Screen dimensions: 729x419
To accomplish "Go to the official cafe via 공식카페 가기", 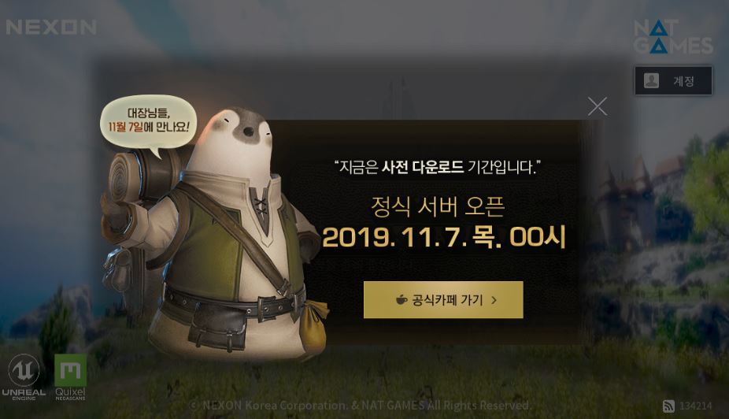I will (443, 300).
